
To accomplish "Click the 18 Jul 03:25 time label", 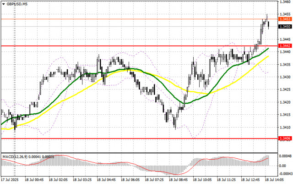I will [x=82, y=180].
